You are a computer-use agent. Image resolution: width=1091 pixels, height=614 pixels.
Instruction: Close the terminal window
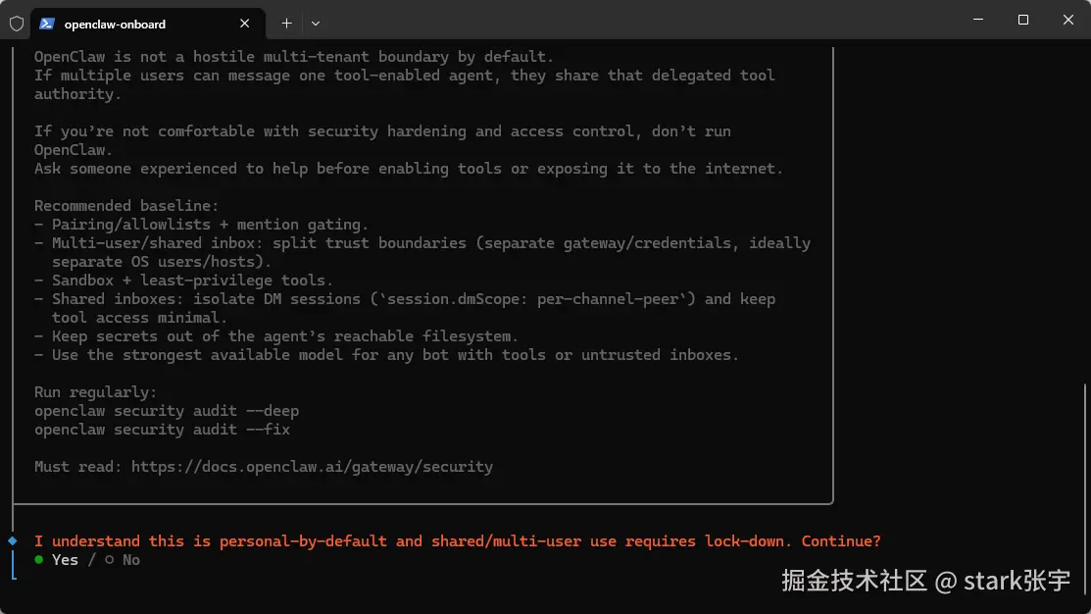[x=1068, y=20]
